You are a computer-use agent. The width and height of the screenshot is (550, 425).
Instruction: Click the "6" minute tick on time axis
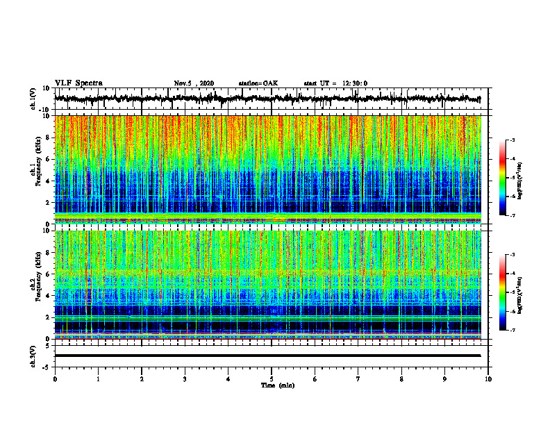tap(315, 379)
